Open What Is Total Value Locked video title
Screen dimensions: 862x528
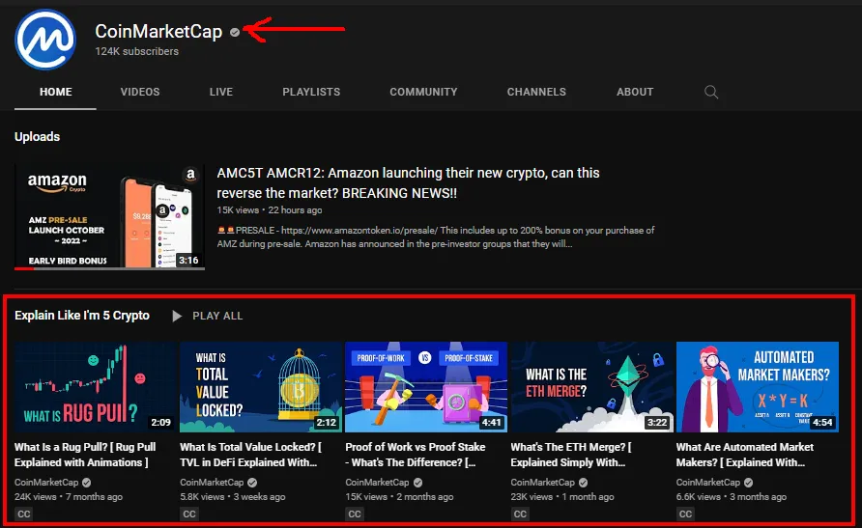(x=250, y=455)
